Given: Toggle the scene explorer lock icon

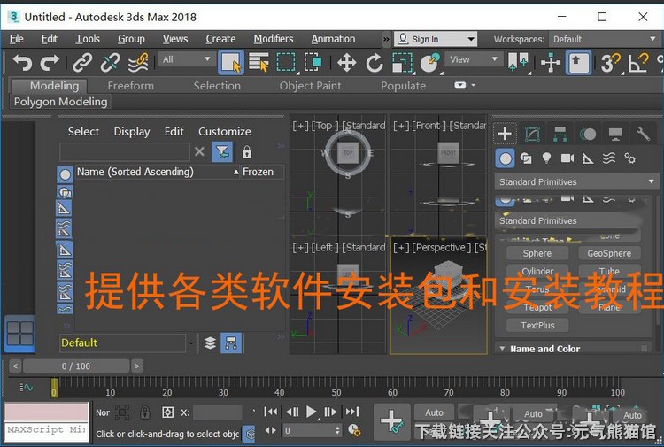Looking at the screenshot, I should pos(247,152).
